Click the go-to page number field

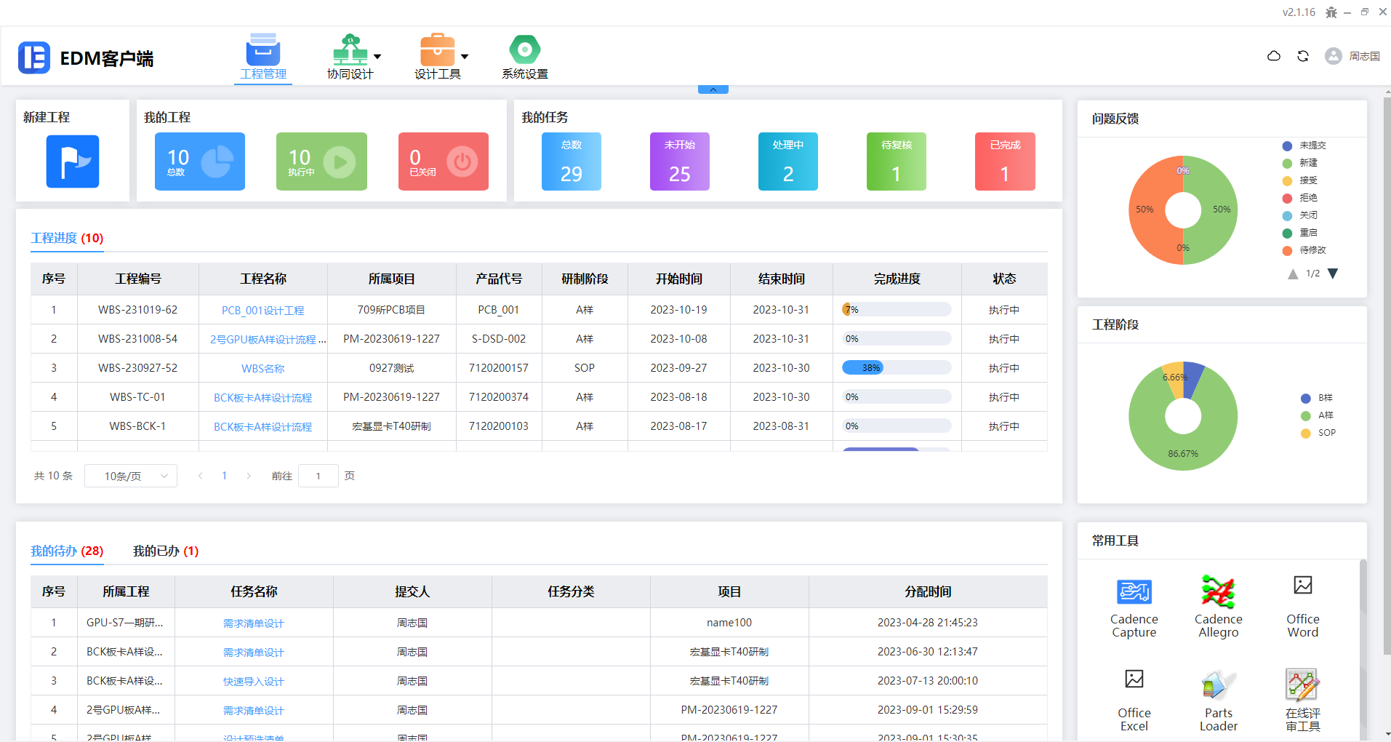click(318, 476)
